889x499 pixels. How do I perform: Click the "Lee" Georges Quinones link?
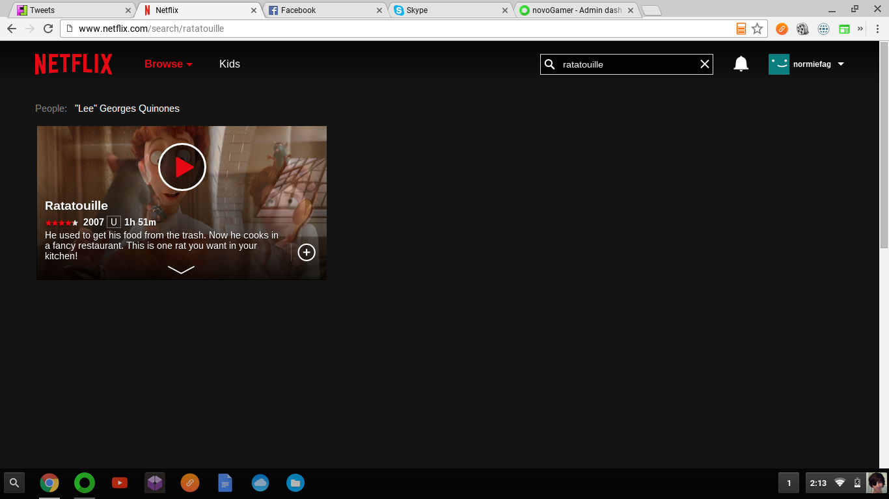tap(127, 109)
